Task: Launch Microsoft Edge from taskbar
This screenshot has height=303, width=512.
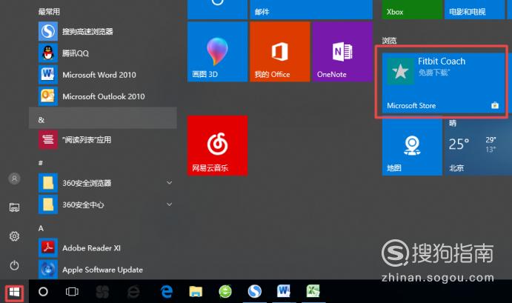Action: coord(167,292)
